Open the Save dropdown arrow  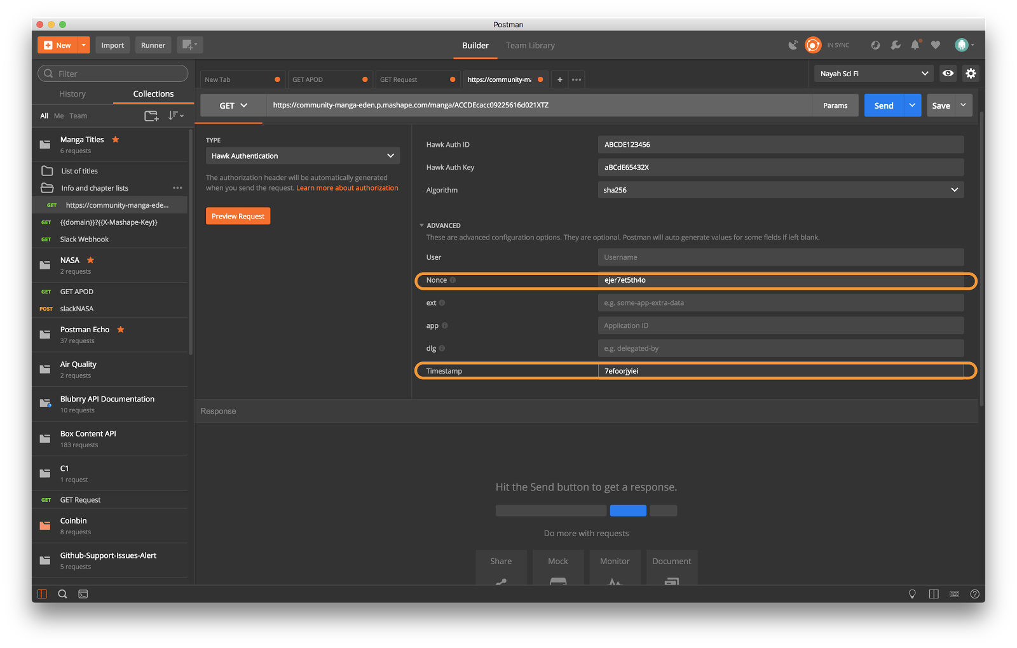[964, 105]
